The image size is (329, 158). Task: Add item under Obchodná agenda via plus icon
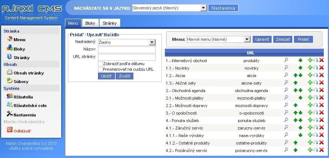click(310, 90)
